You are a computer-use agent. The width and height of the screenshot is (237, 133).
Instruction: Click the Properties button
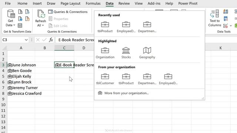[x=59, y=19]
